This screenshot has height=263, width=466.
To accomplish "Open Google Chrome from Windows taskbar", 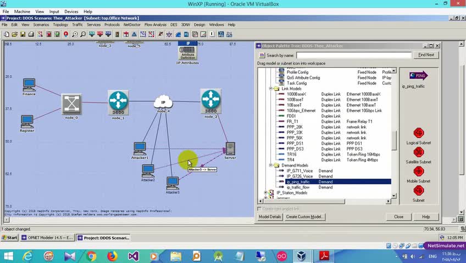I will pyautogui.click(x=91, y=256).
